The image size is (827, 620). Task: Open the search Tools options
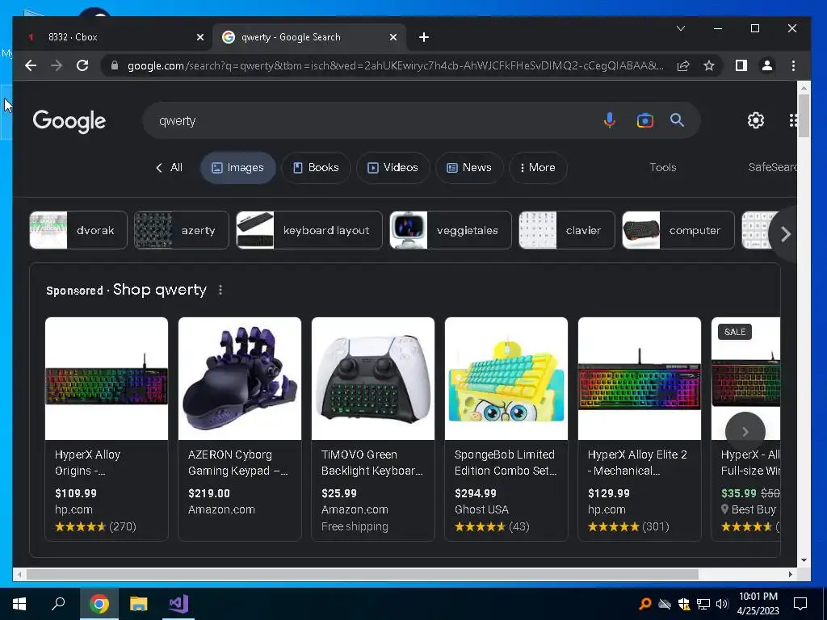pos(662,168)
